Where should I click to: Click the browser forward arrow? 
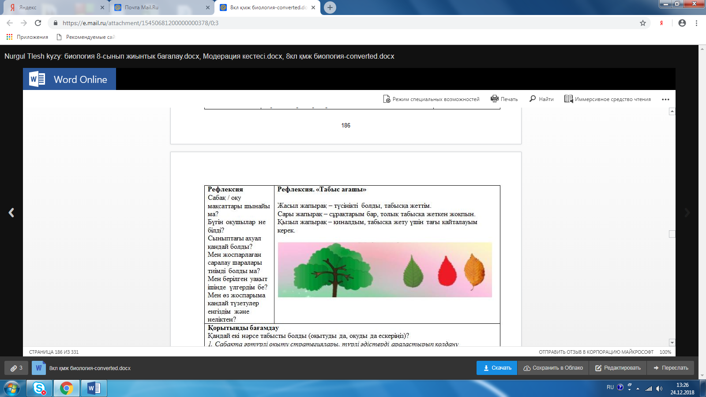[24, 23]
